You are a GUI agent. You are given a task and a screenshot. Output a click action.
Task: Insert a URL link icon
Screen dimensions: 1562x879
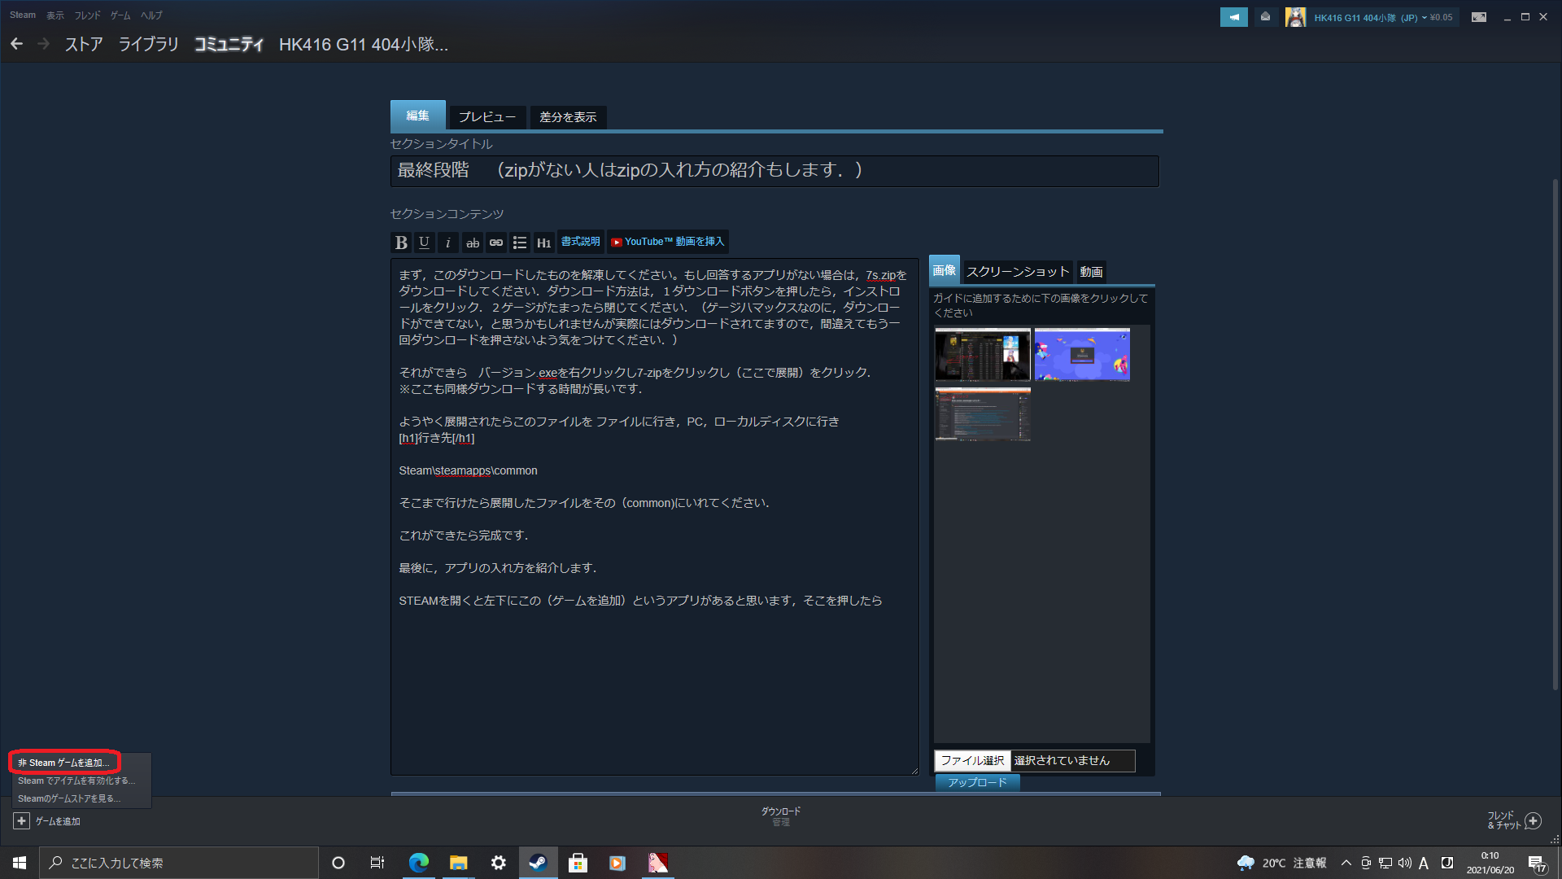pyautogui.click(x=495, y=243)
